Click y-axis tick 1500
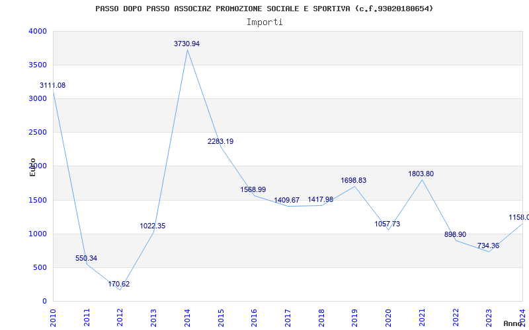The height and width of the screenshot is (330, 529). [38, 201]
